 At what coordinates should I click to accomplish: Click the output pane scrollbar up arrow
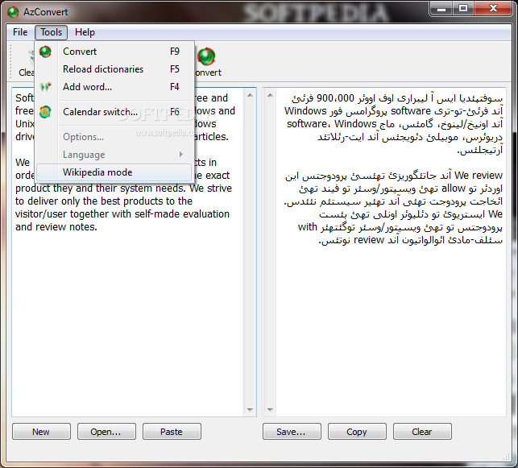point(270,95)
